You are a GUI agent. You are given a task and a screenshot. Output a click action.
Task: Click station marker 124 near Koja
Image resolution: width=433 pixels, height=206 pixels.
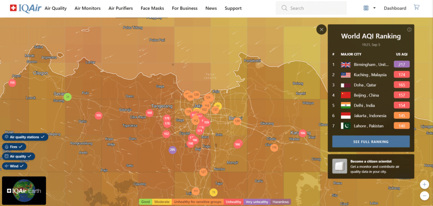coord(208,98)
